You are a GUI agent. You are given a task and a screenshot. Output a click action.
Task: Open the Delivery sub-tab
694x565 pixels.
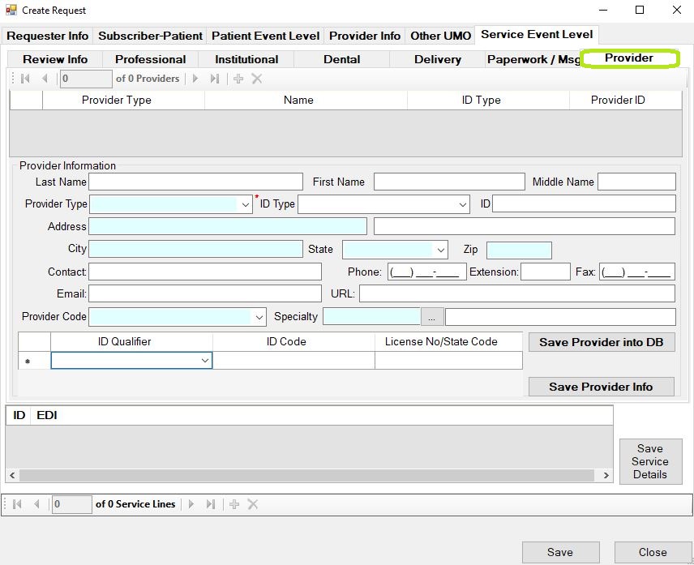tap(438, 59)
